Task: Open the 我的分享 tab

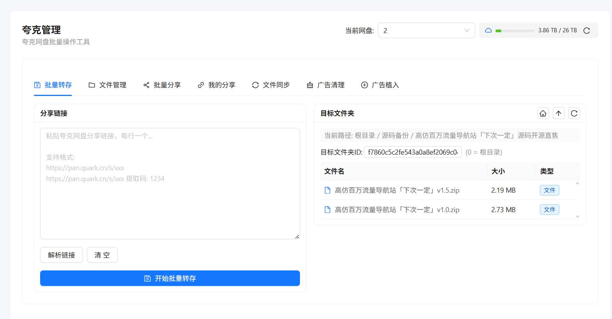Action: pos(217,85)
